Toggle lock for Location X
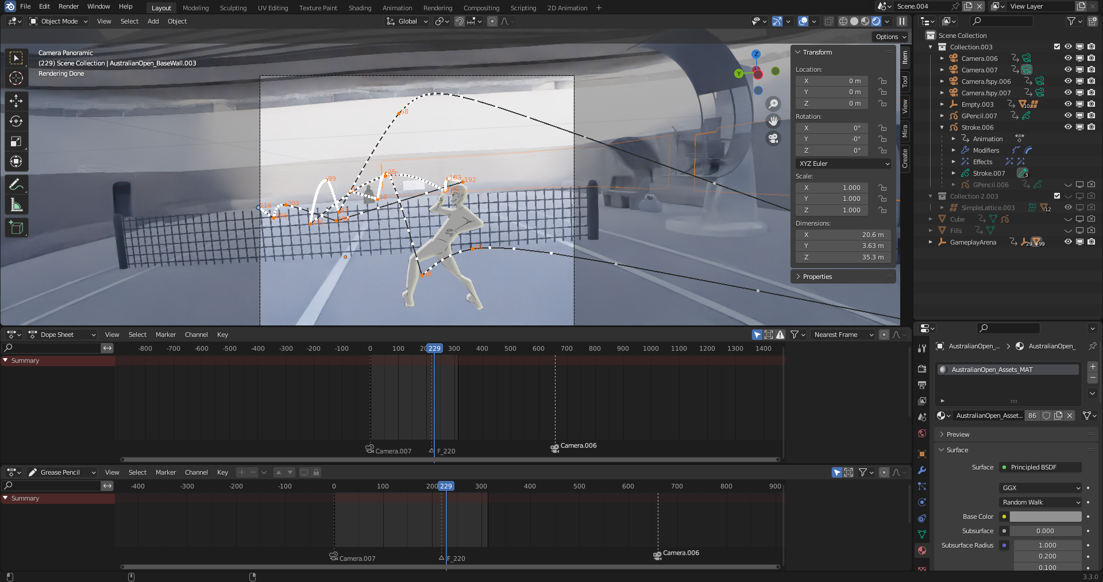 pos(882,82)
